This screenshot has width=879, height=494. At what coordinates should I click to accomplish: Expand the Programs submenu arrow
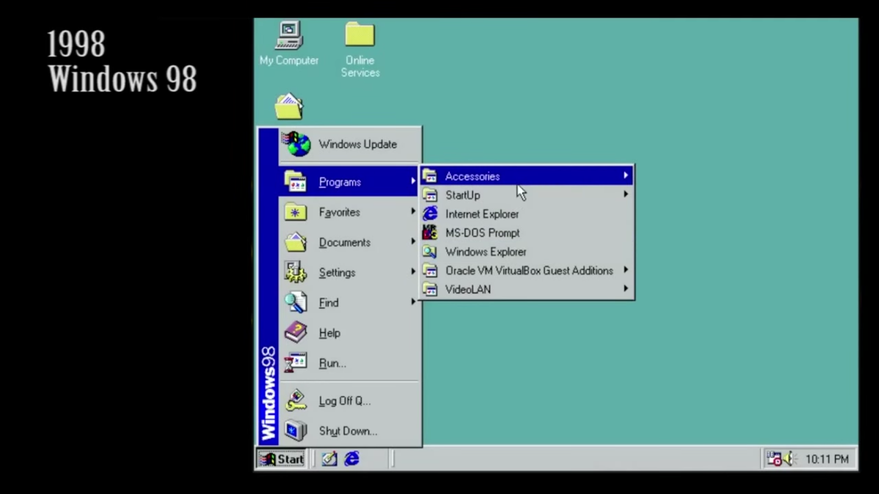pos(413,181)
